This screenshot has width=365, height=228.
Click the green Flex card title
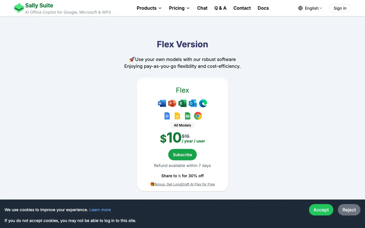182,90
